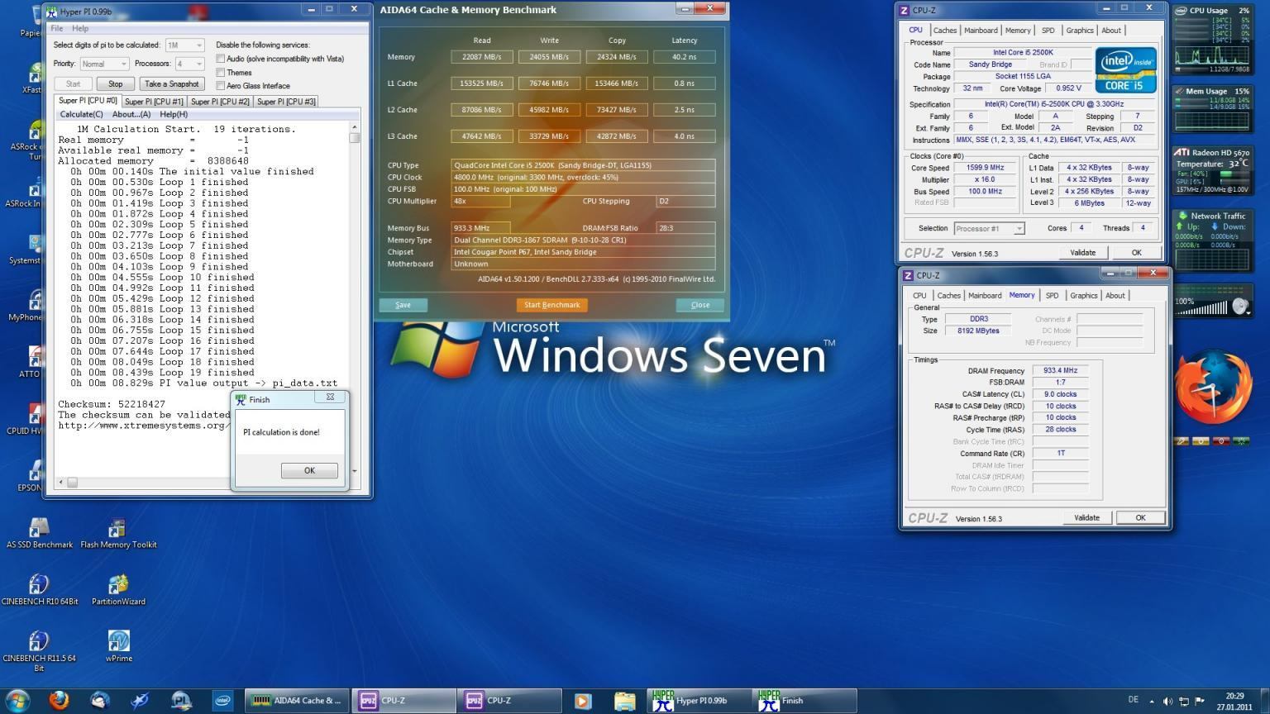Screen dimensions: 1270x714
Task: Click the Intel taskbar icon
Action: [222, 701]
